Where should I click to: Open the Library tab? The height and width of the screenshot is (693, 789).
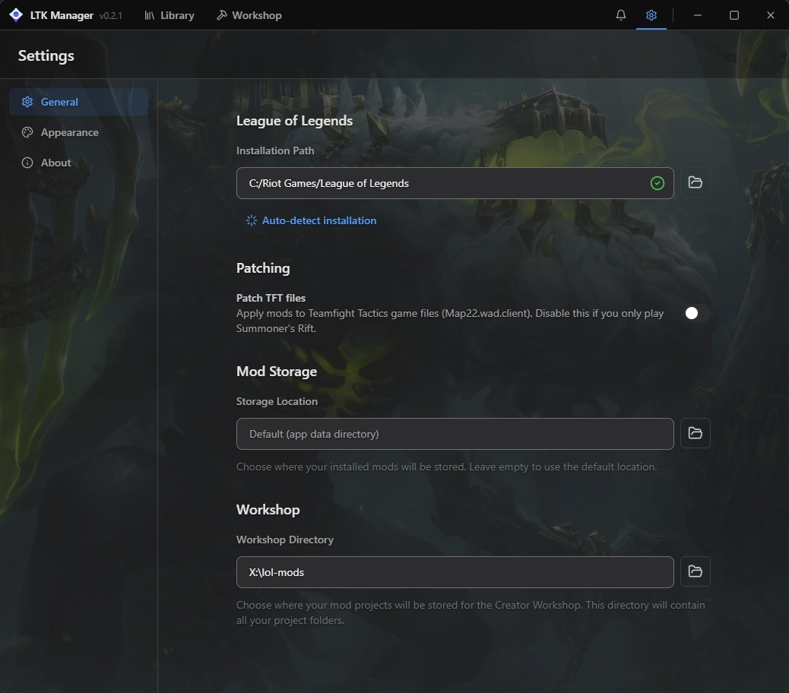(170, 15)
